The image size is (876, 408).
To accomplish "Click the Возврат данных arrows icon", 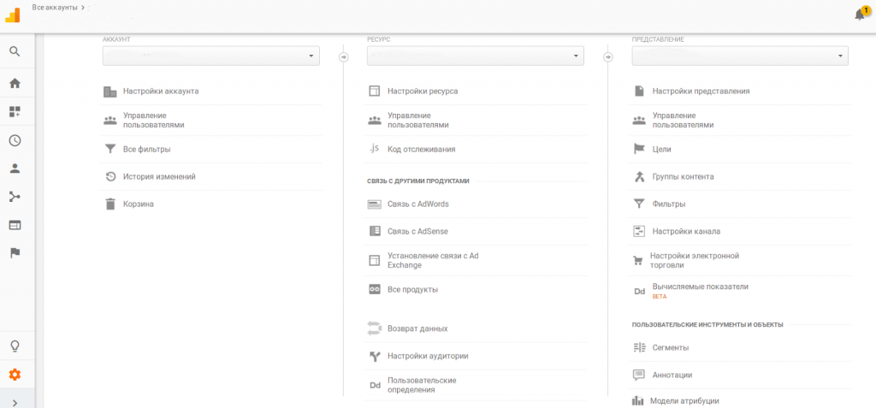I will 374,328.
